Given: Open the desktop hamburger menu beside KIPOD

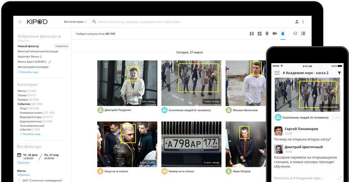Looking at the screenshot, I should pos(20,22).
